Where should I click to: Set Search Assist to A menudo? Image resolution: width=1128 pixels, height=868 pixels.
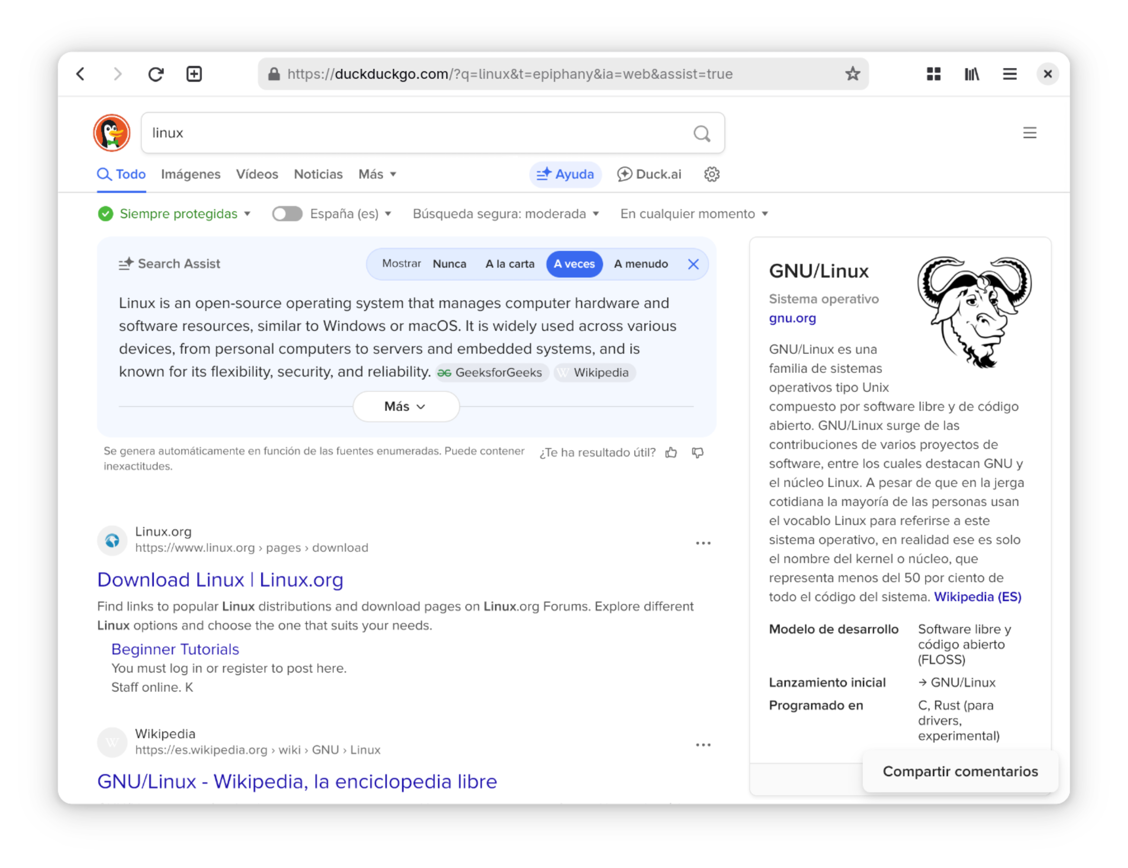click(x=641, y=265)
